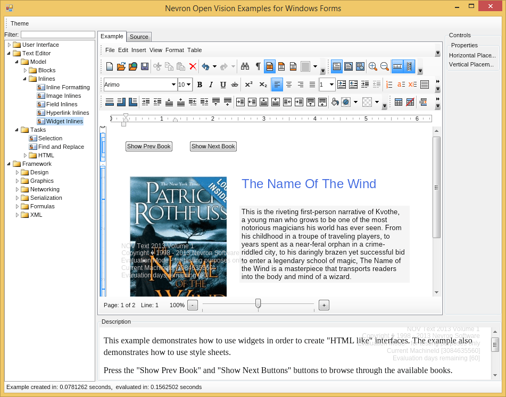Apply superscript formatting
Image resolution: width=506 pixels, height=397 pixels.
(248, 84)
